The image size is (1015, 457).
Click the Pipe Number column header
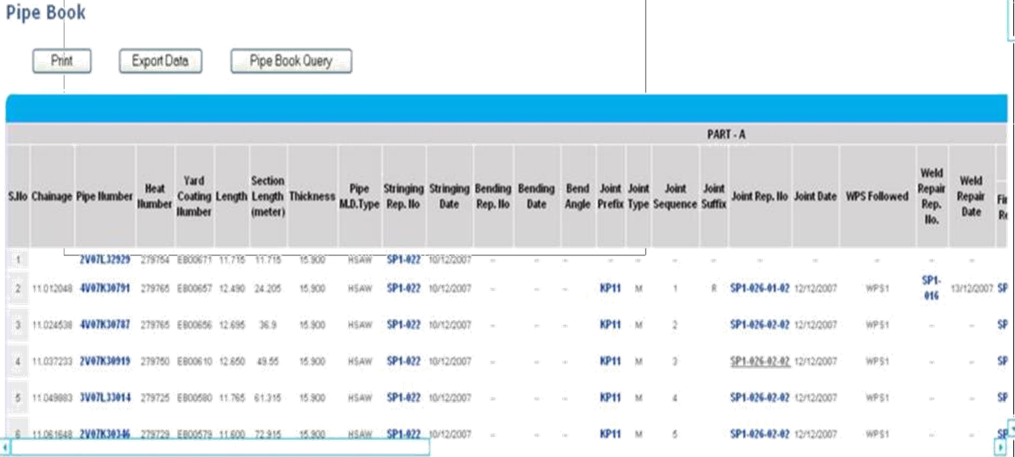tap(105, 196)
